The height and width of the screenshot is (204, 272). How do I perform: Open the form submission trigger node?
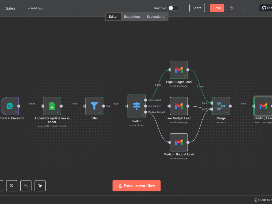click(x=10, y=106)
